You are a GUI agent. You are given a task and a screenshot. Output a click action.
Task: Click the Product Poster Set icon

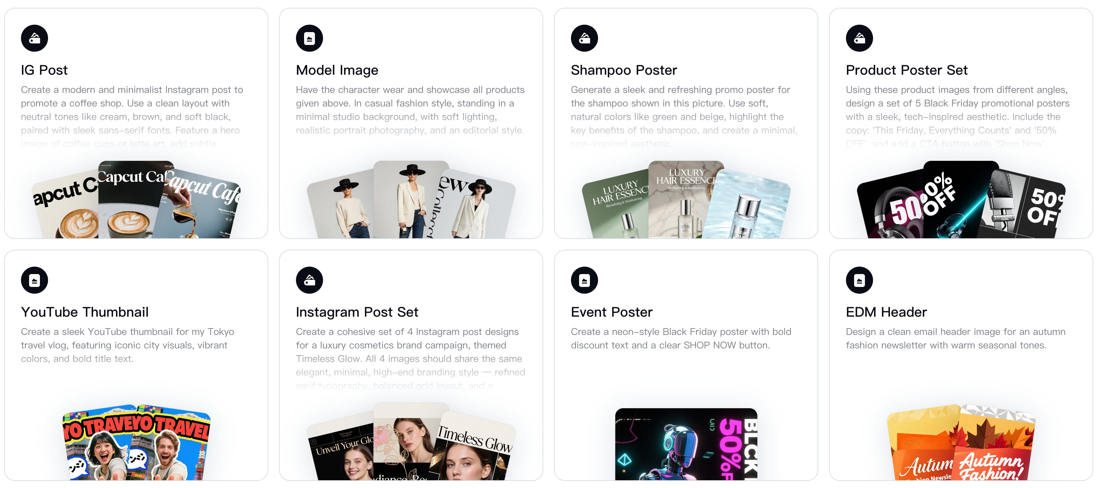click(x=859, y=38)
